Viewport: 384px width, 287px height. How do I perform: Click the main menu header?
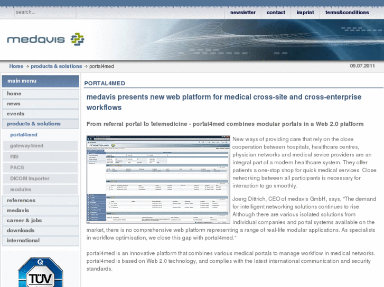point(41,81)
